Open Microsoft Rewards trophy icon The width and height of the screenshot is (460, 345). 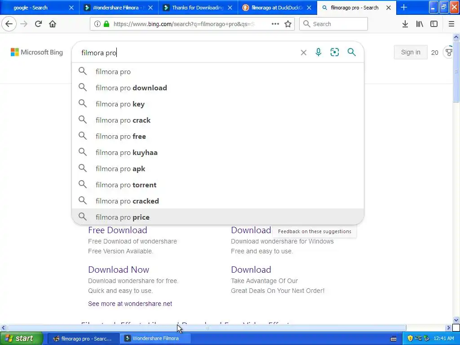coord(449,52)
